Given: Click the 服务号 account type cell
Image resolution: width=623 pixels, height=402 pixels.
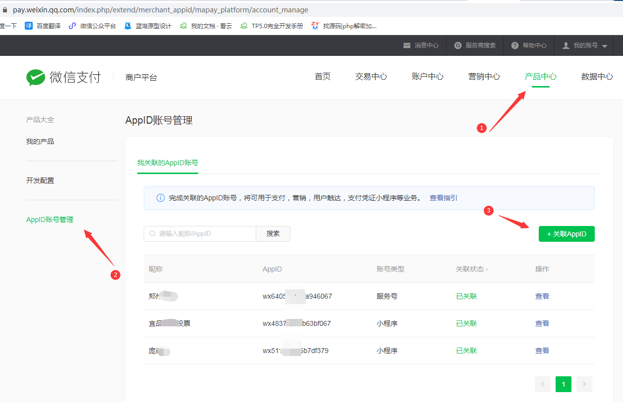Looking at the screenshot, I should [387, 296].
